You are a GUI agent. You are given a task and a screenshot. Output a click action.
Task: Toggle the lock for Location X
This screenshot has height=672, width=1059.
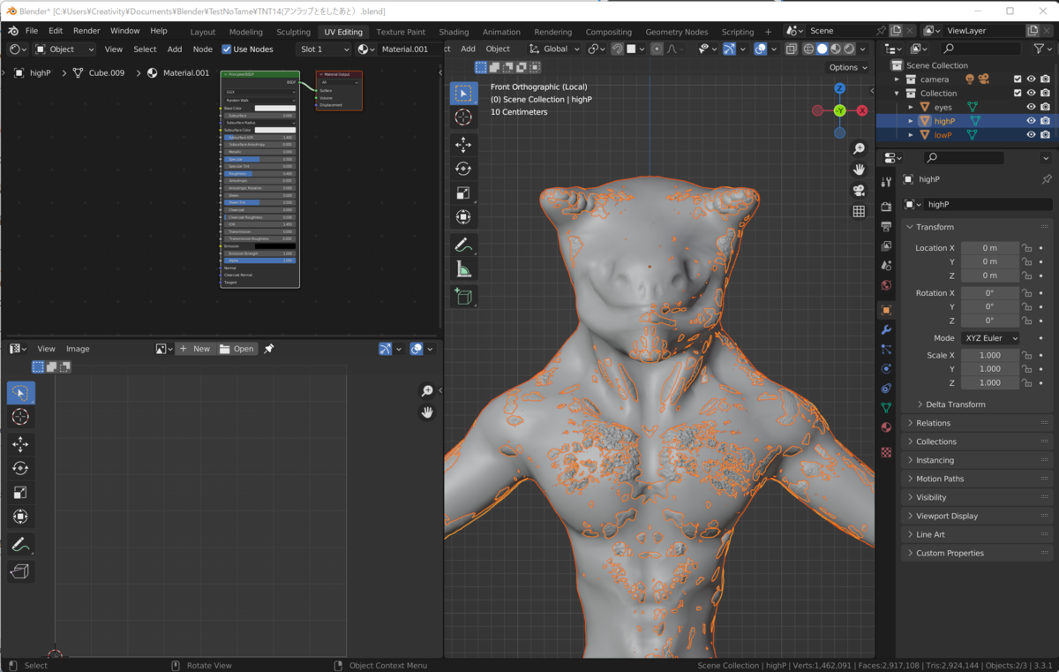point(1026,248)
